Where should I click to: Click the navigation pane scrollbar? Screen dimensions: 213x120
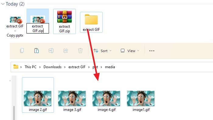[x=14, y=113]
